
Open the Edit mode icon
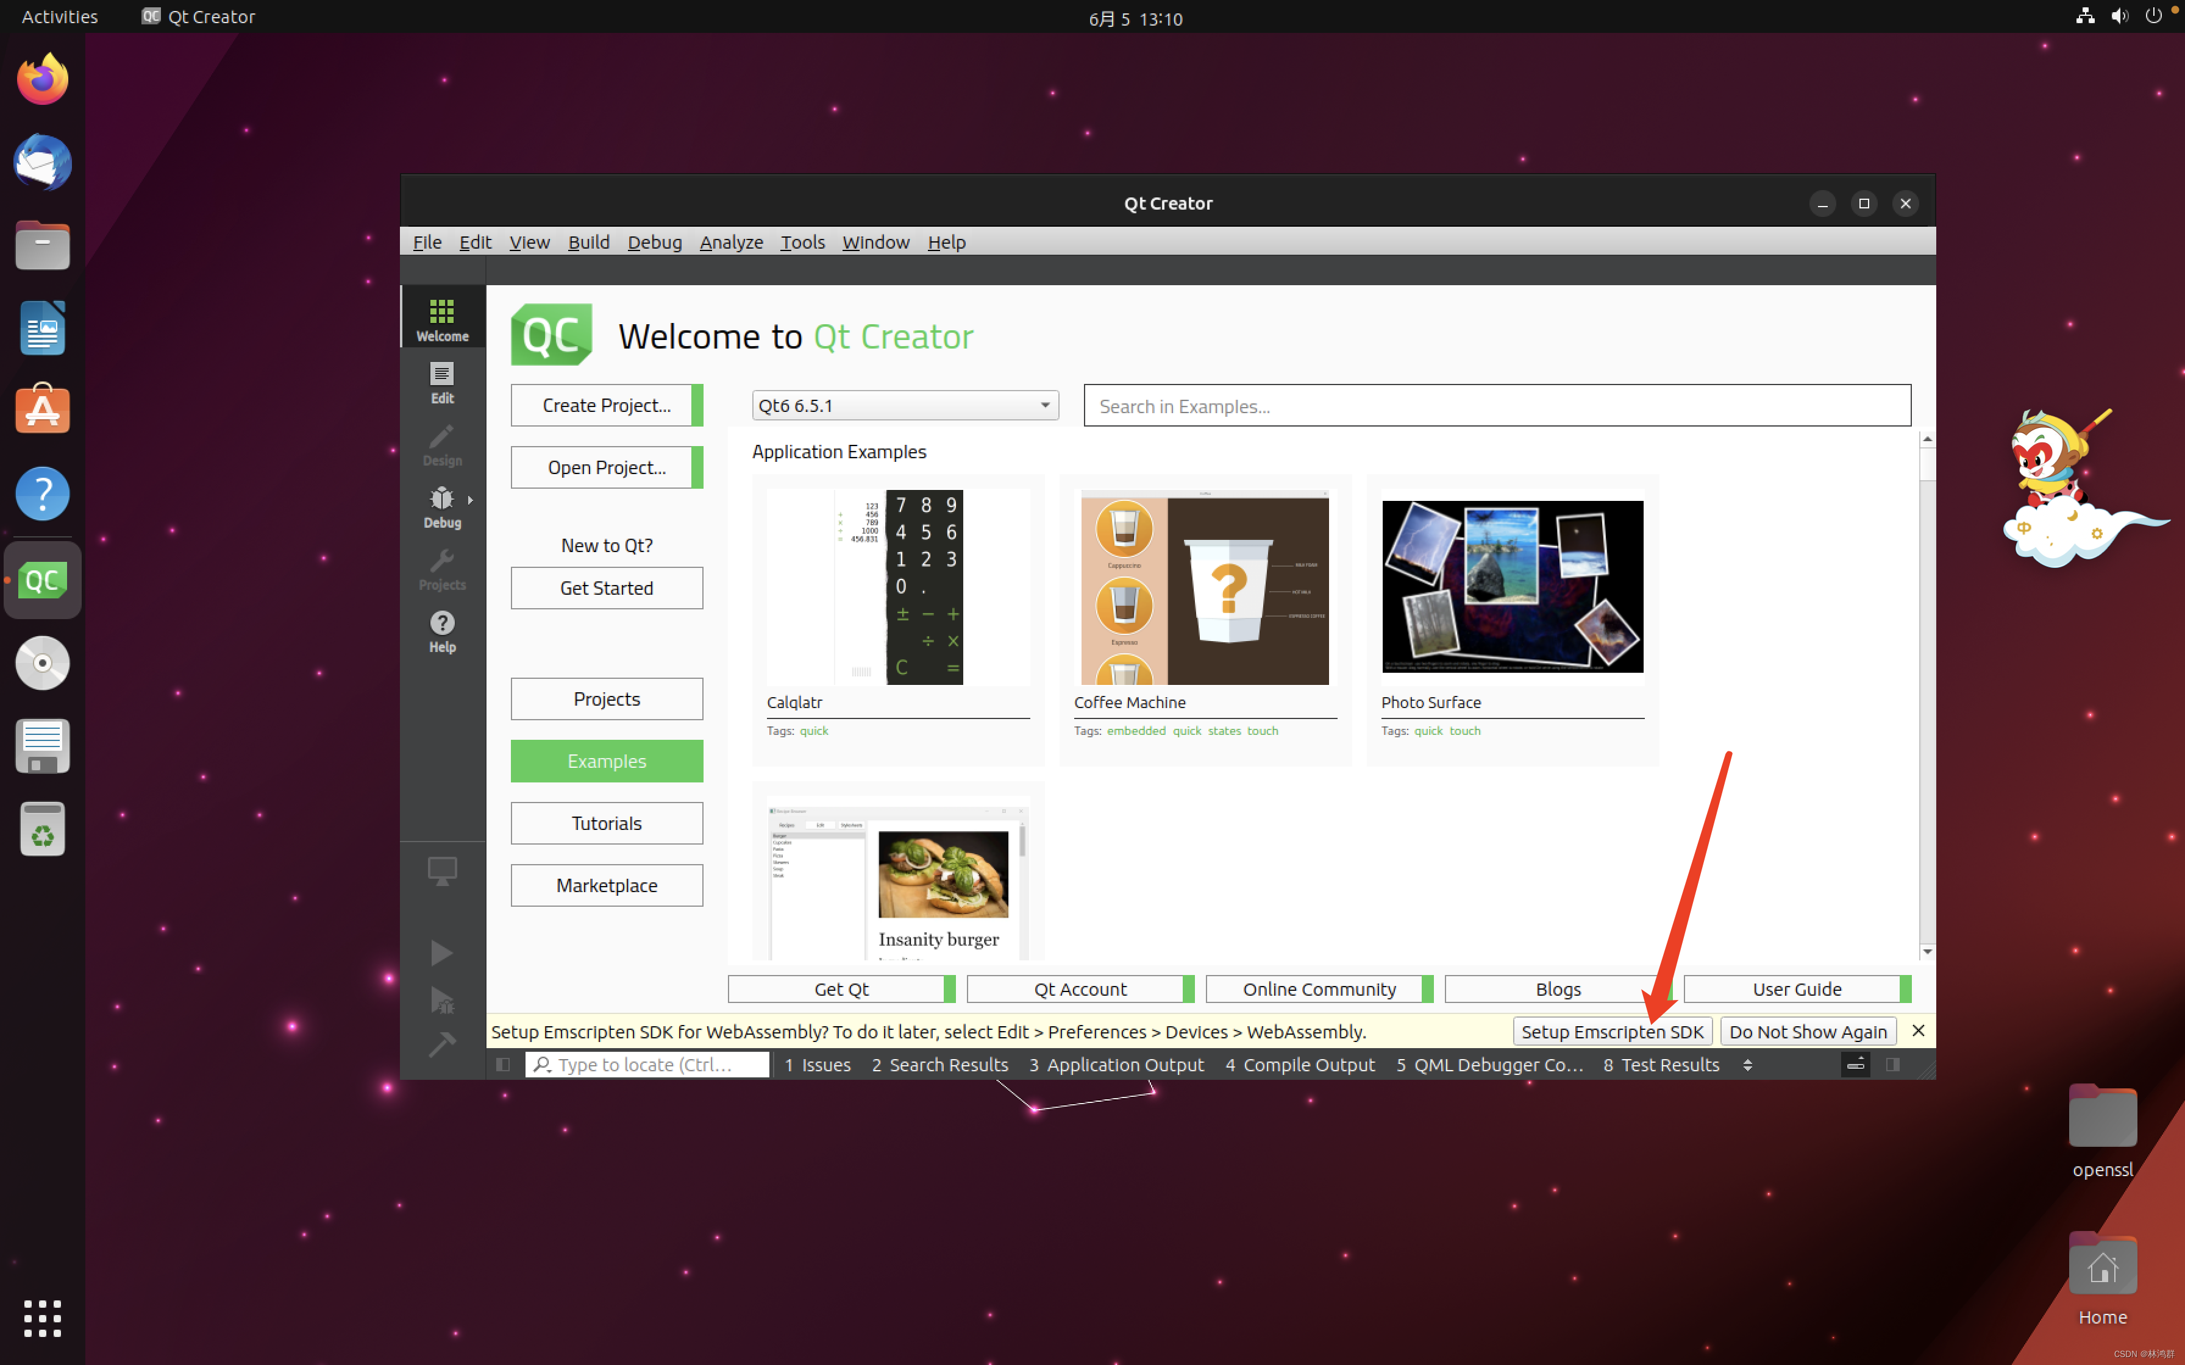pos(441,381)
